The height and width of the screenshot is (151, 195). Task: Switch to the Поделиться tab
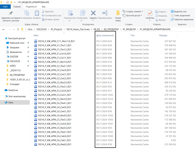[31, 7]
